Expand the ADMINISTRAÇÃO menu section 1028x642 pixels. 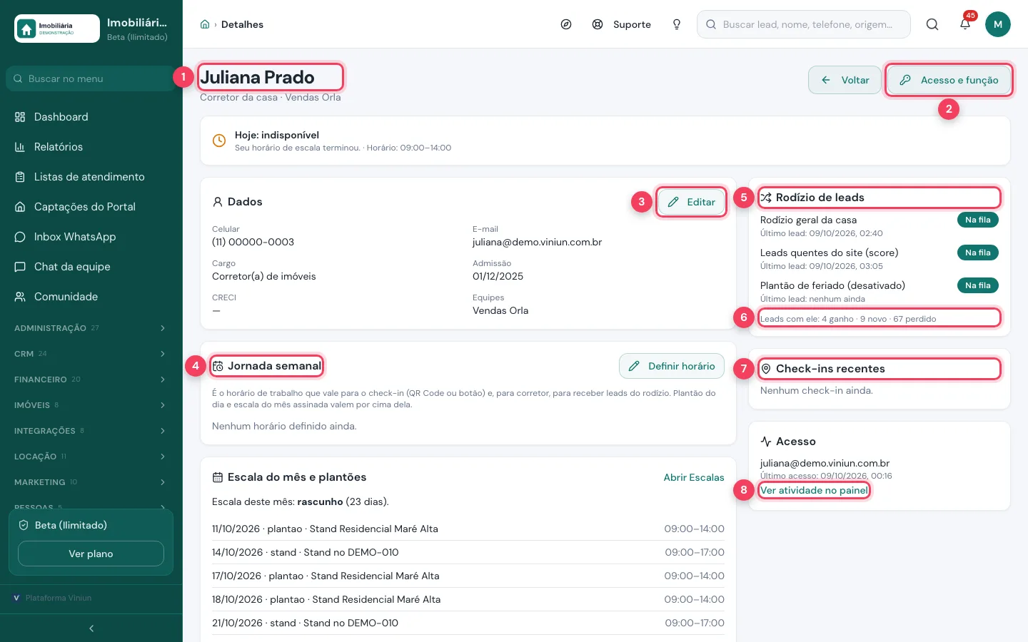tap(91, 328)
